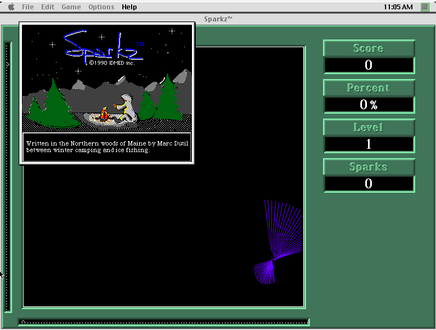This screenshot has height=330, width=436.
Task: Click the credits text about Marc Dutil
Action: [x=107, y=147]
